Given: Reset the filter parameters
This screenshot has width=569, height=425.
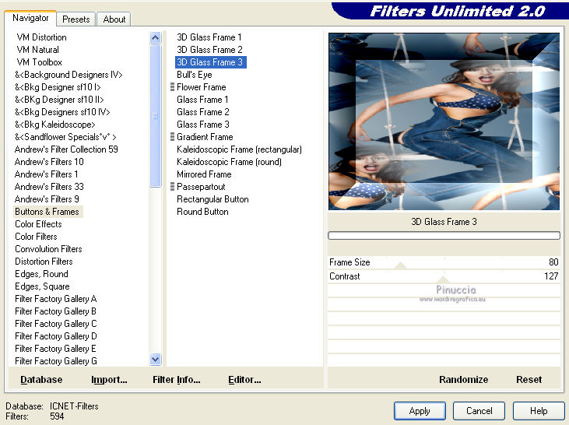Looking at the screenshot, I should [x=529, y=379].
